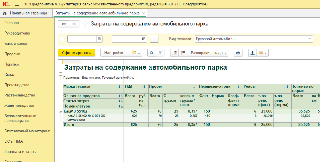Viewport: 320px width, 162px height.
Task: Sort by Перевезено тонн column icon
Action: point(240,87)
